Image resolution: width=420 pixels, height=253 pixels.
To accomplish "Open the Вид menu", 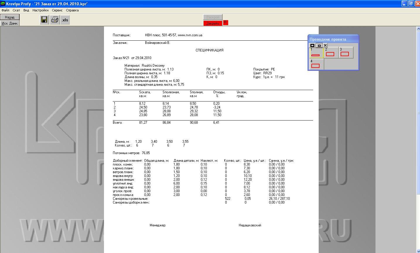I will (26, 10).
